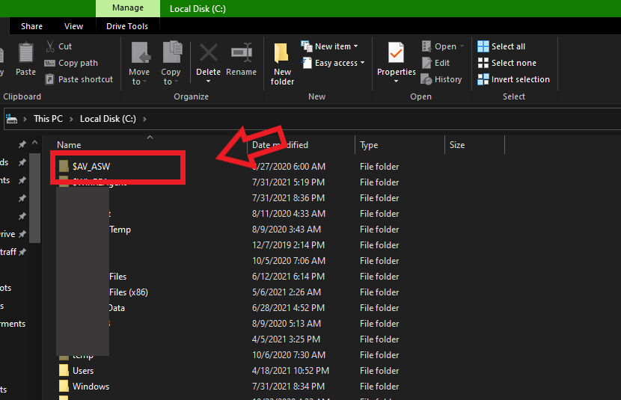Expand the Open button dropdown arrow
Image resolution: width=621 pixels, height=400 pixels.
point(462,46)
